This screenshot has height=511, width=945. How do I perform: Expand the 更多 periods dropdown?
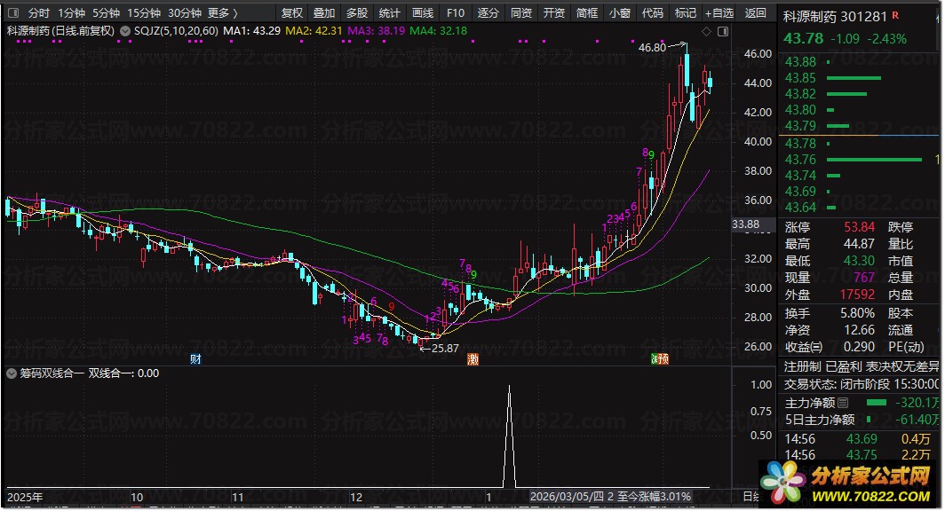[223, 12]
